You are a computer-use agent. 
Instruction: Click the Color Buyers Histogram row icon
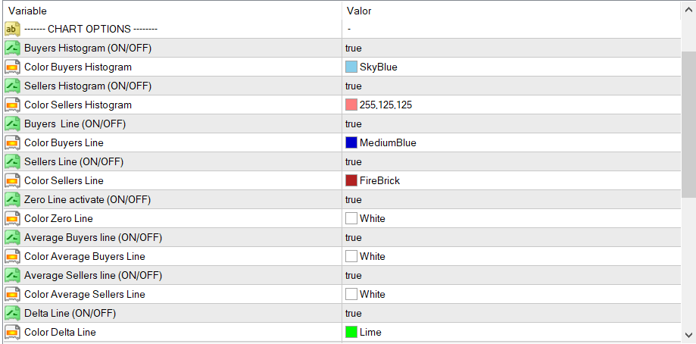tap(12, 67)
